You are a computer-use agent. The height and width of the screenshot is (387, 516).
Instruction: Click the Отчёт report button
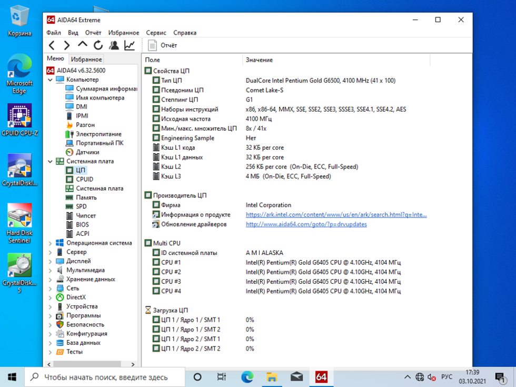click(163, 46)
